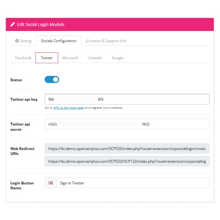This screenshot has width=220, height=220.
Task: Click the Login Button Name text field
Action: (133, 183)
